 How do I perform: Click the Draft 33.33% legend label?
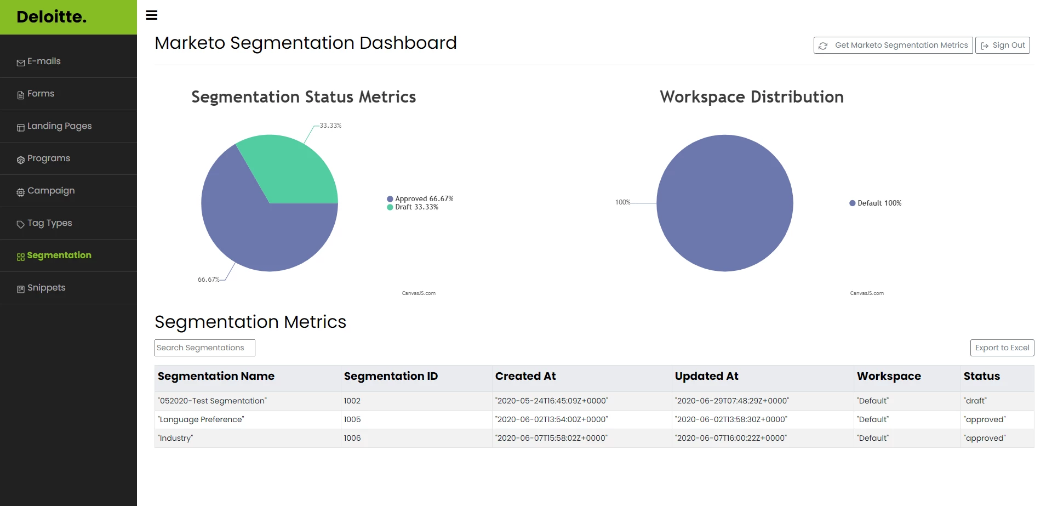(417, 207)
